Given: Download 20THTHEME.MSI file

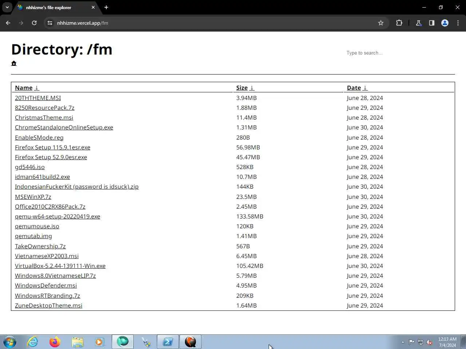Looking at the screenshot, I should 38,98.
